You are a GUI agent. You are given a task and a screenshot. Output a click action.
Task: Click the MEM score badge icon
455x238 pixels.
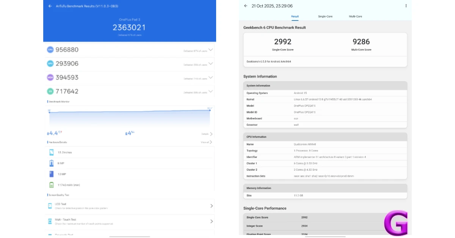[50, 77]
